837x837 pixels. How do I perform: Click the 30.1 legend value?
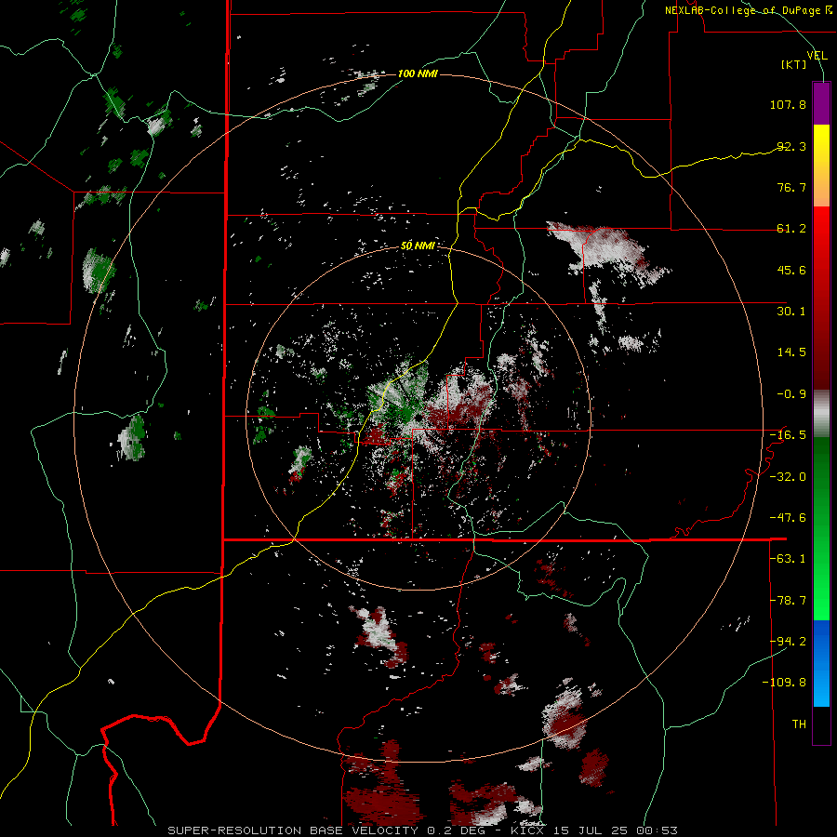point(791,312)
